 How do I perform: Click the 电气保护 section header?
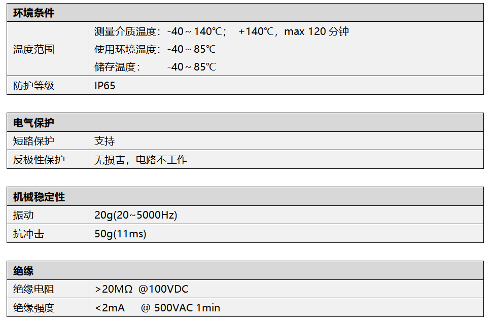pyautogui.click(x=33, y=123)
